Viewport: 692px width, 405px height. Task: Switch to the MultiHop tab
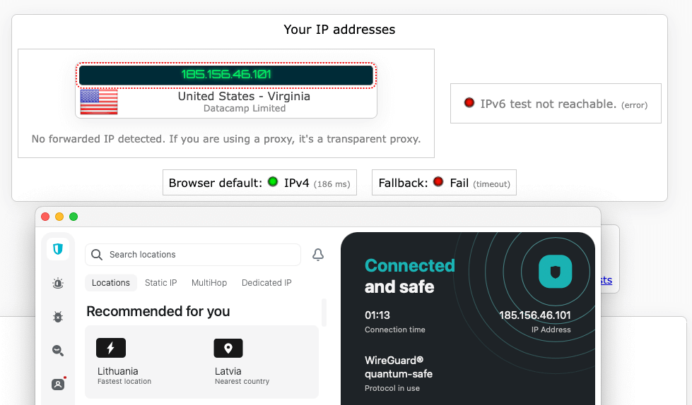[x=209, y=283]
